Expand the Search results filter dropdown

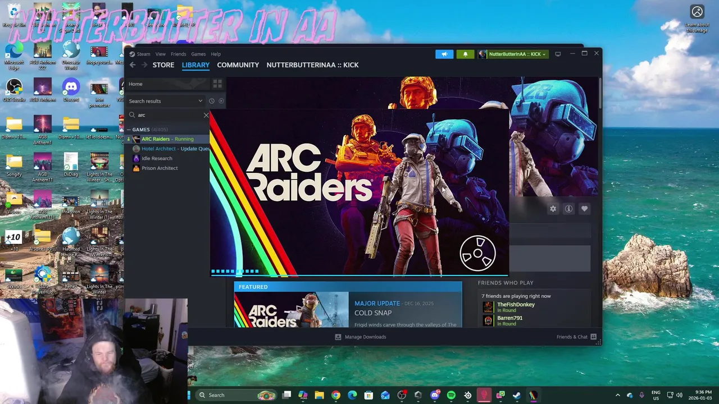(166, 101)
